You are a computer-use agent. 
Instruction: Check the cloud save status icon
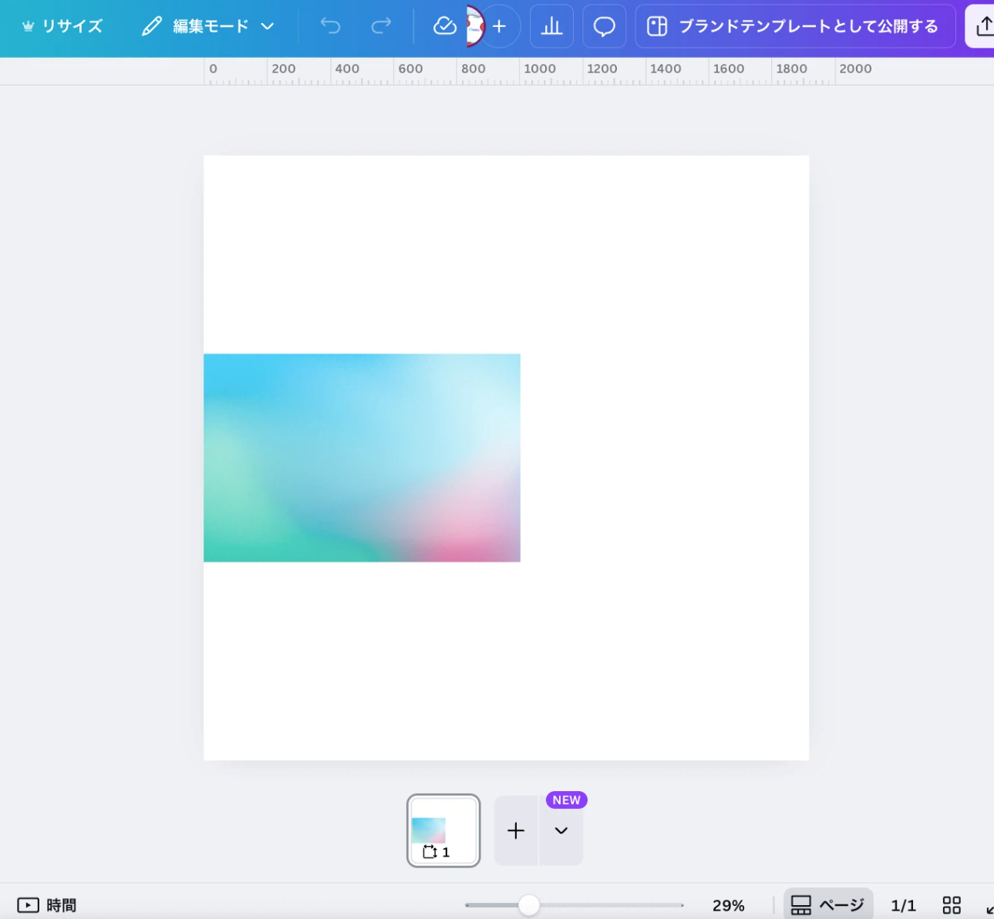point(444,26)
